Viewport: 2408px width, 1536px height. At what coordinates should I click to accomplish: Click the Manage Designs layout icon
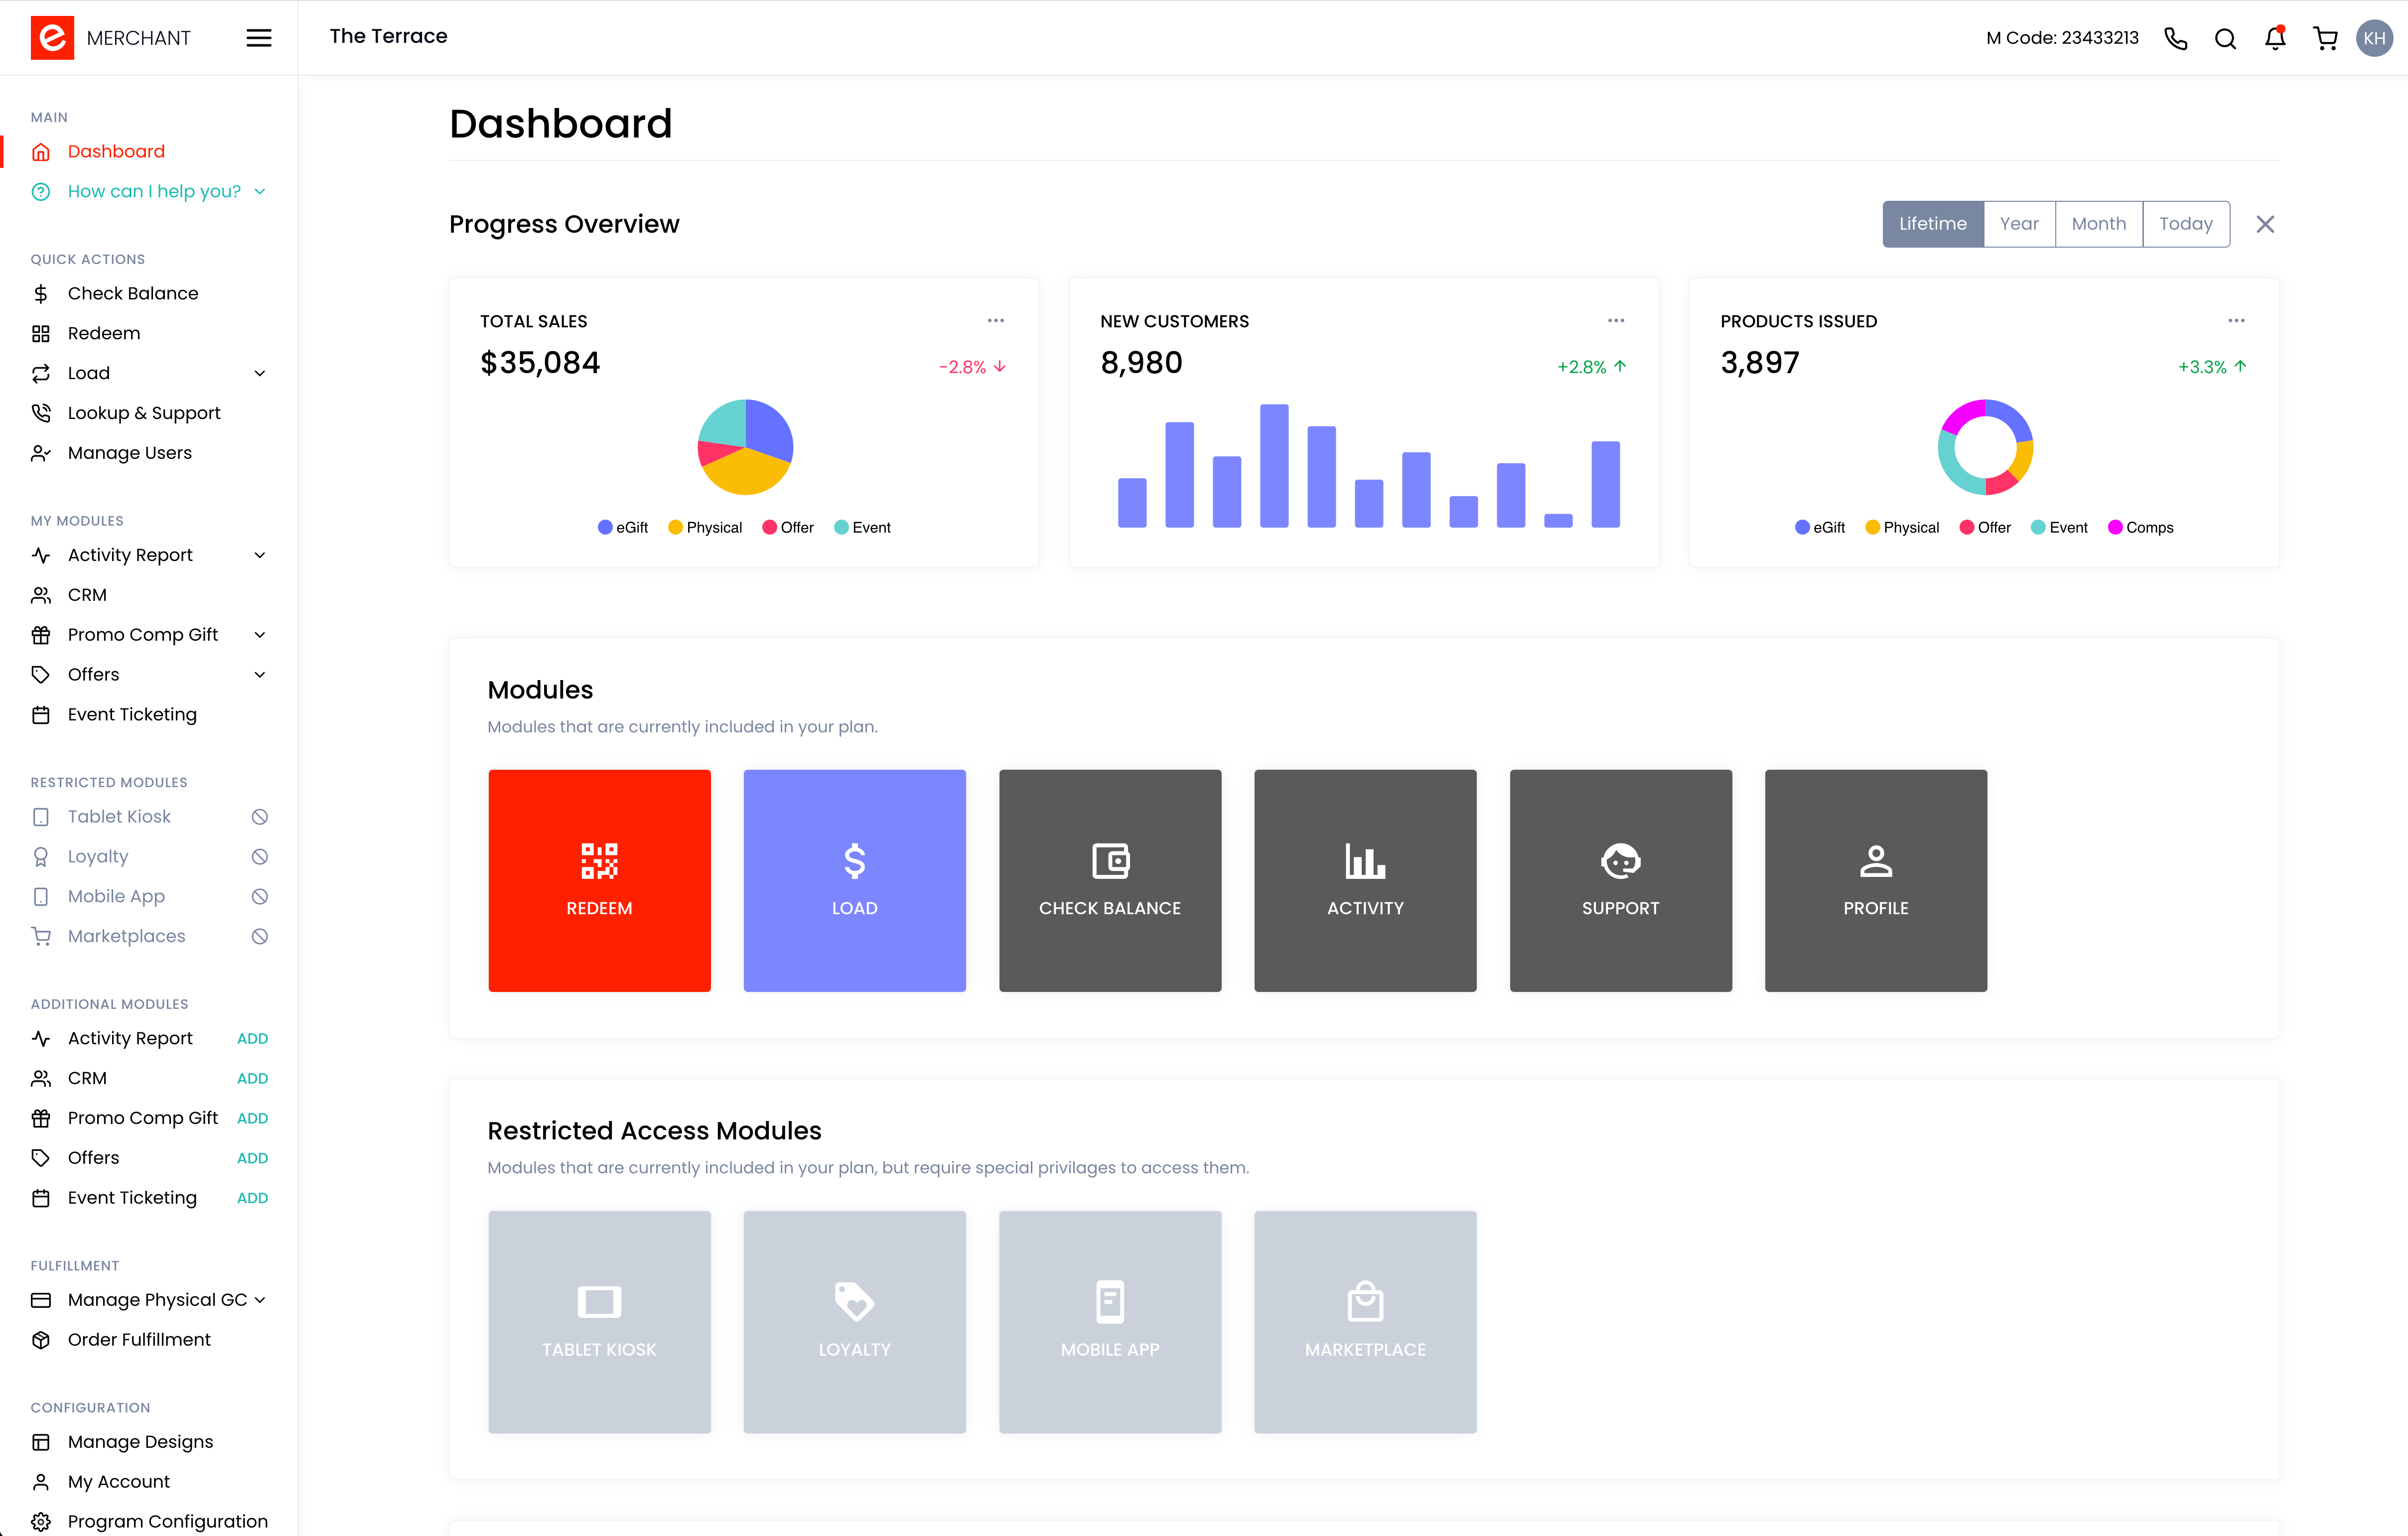(41, 1442)
